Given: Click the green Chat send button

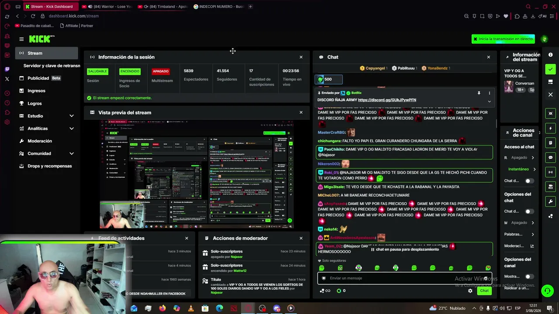Looking at the screenshot, I should [x=484, y=291].
